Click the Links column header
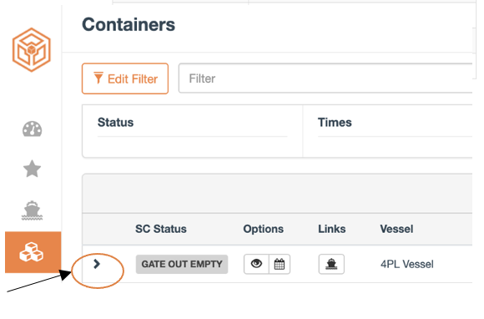This screenshot has width=484, height=319. (x=332, y=229)
